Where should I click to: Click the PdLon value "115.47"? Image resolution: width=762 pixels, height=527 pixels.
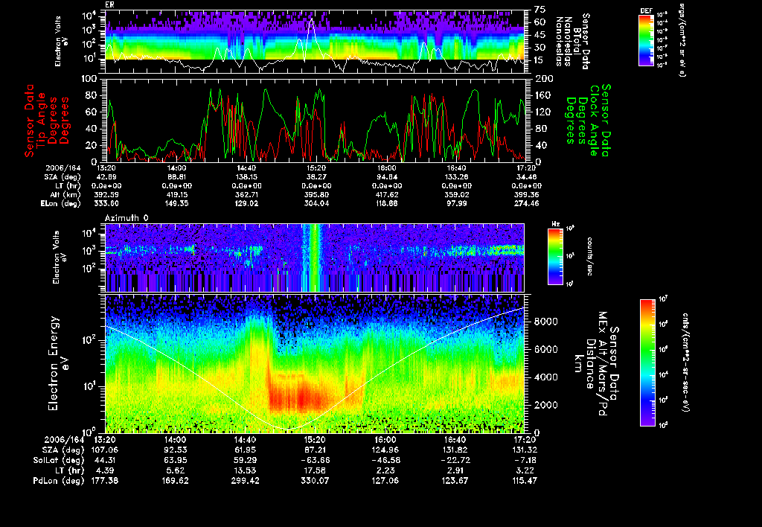(x=525, y=480)
